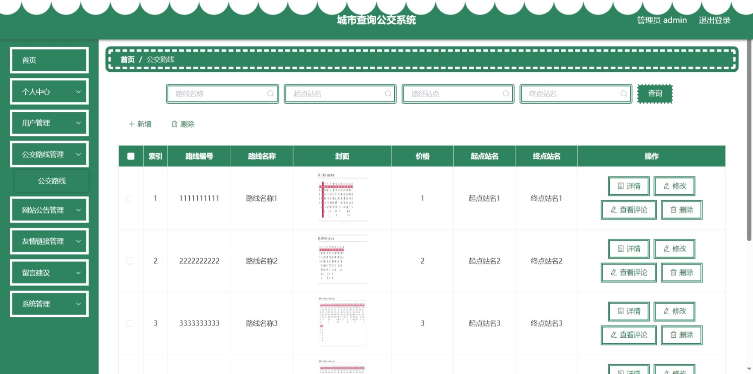Expand the 用户管理 sidebar menu chevron
The height and width of the screenshot is (374, 753).
(x=78, y=123)
